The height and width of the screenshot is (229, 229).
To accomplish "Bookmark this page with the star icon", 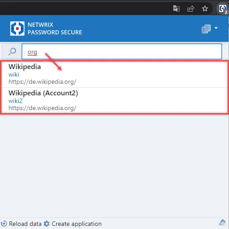I will [x=205, y=8].
